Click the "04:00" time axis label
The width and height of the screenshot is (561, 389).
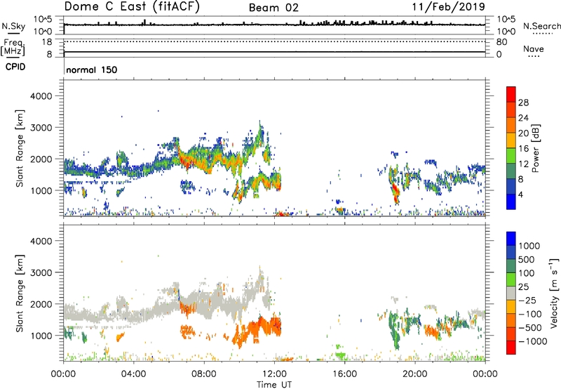click(133, 374)
